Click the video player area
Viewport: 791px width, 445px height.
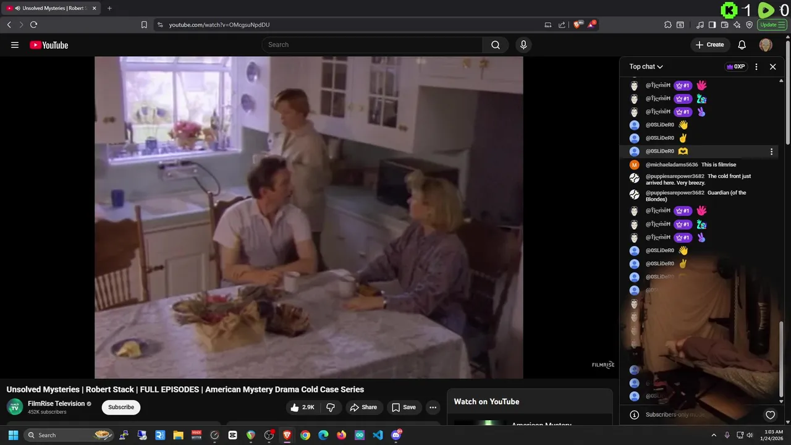[x=309, y=217]
